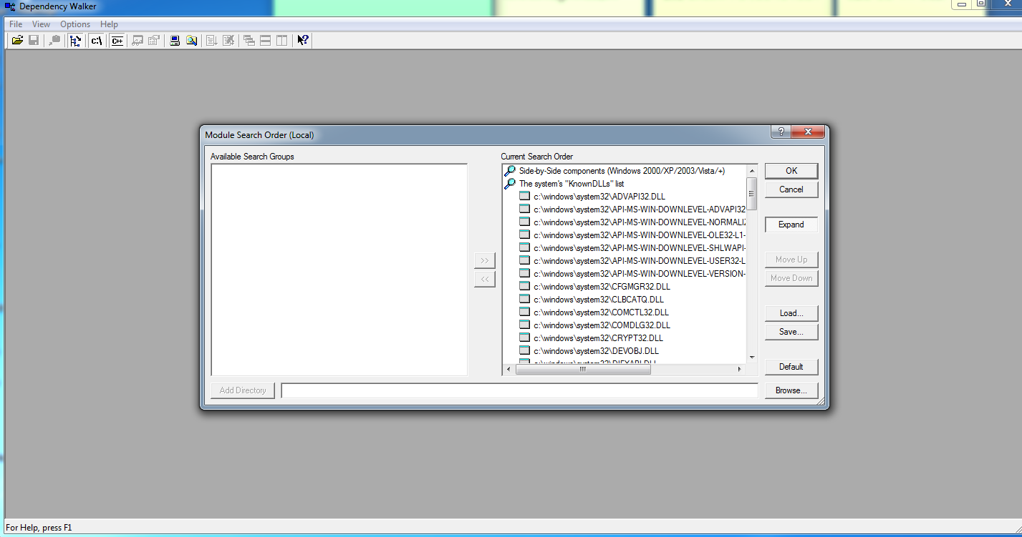Click the horizontal scrollbar thumb in search order list

click(x=582, y=370)
